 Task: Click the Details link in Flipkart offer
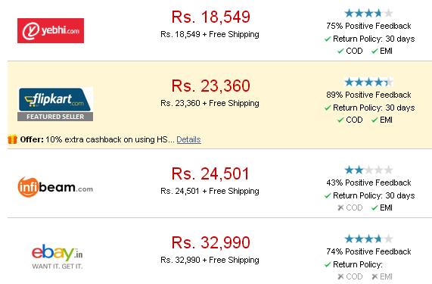point(188,140)
